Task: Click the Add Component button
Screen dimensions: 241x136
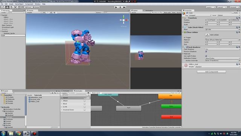Action: pyautogui.click(x=212, y=72)
